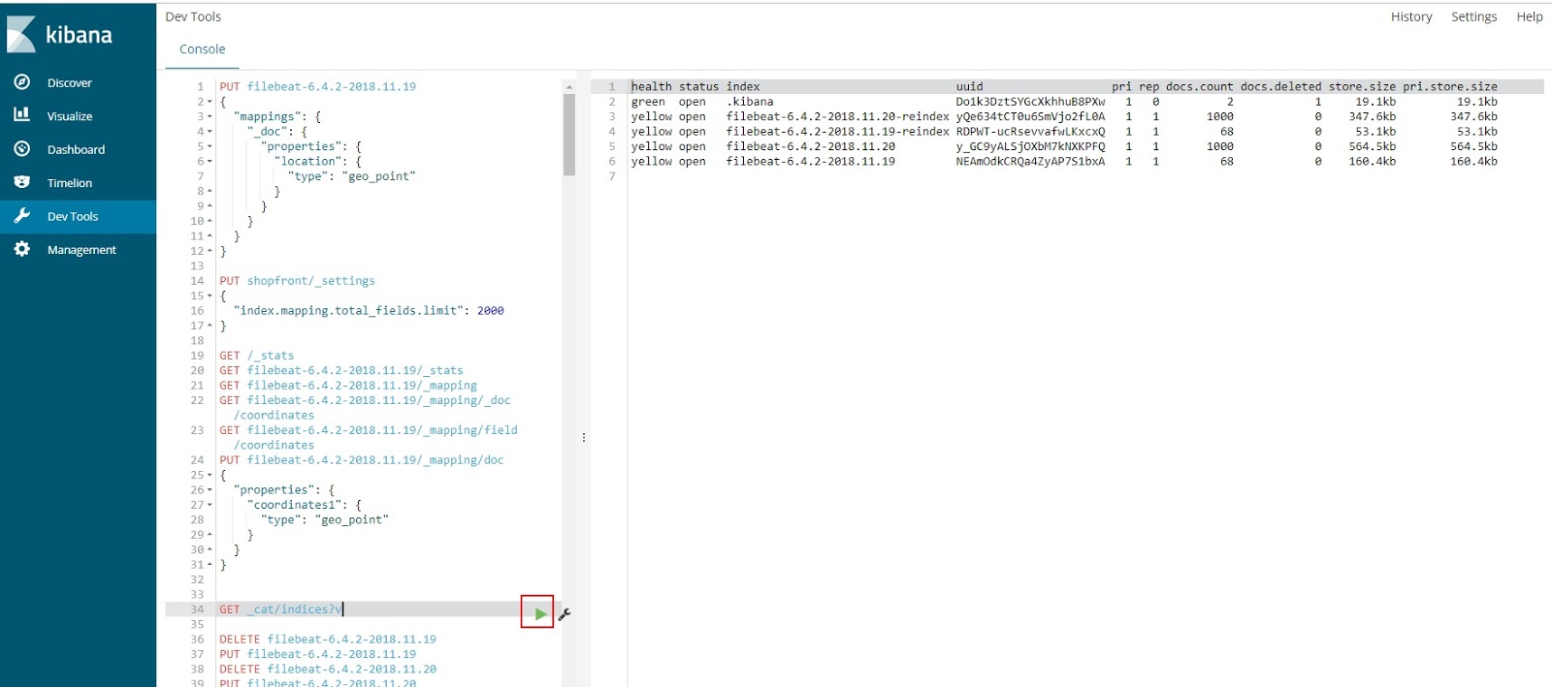Go to Dashboard page
This screenshot has width=1552, height=687.
76,149
